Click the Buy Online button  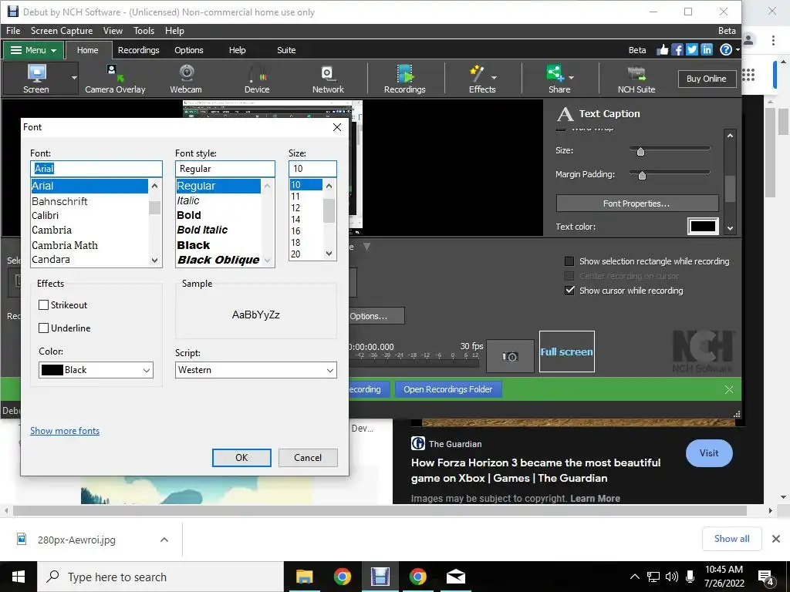pyautogui.click(x=707, y=79)
